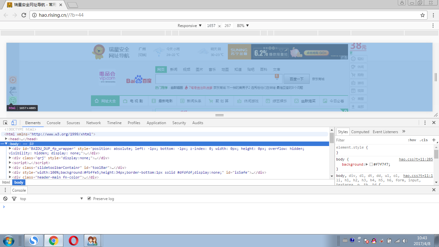
Task: Clear the console with the ban icon
Action: (x=5, y=199)
